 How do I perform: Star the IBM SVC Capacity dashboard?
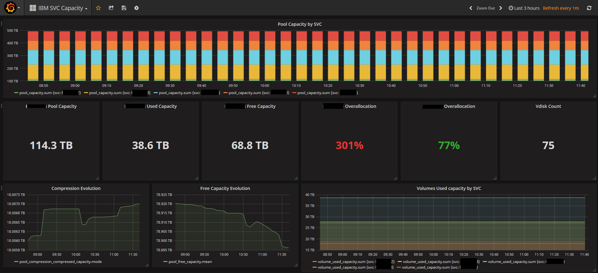point(98,8)
